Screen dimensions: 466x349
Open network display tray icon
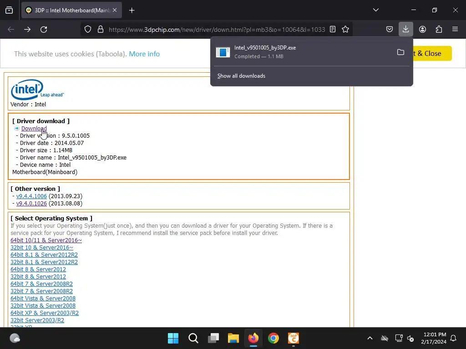[399, 338]
